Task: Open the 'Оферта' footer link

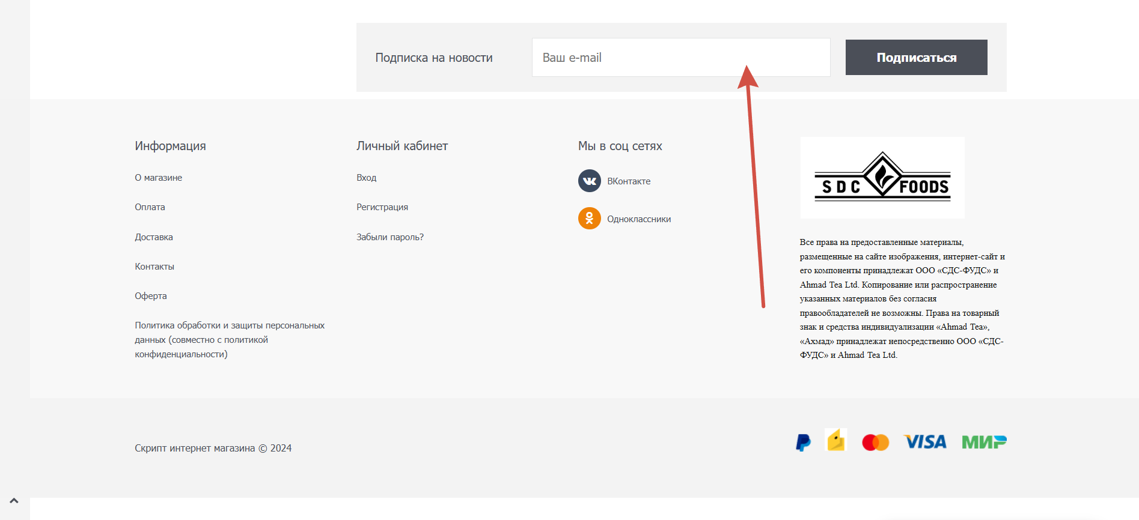Action: pyautogui.click(x=151, y=296)
